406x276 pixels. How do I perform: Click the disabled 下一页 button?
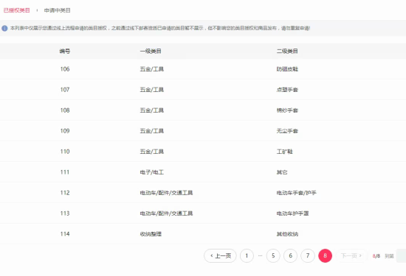coord(351,255)
